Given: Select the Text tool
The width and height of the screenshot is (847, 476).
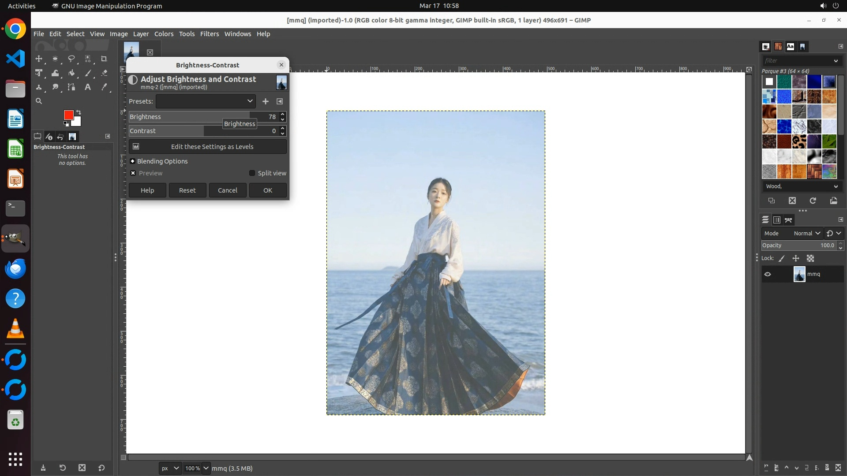Looking at the screenshot, I should click(x=88, y=87).
